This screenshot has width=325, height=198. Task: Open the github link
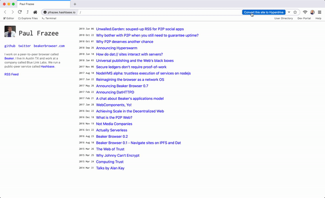coord(10,46)
